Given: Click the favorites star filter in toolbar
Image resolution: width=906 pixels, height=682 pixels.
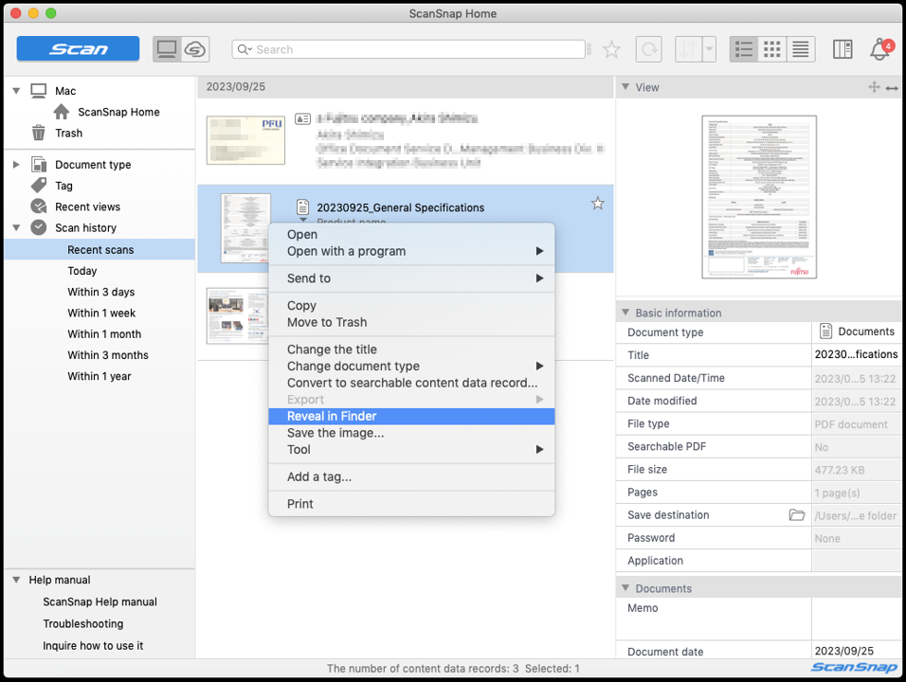Looking at the screenshot, I should [x=611, y=49].
